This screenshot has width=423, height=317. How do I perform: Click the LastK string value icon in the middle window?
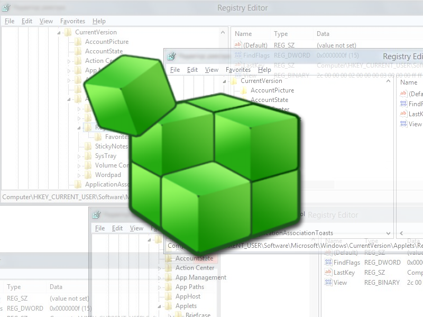click(x=403, y=114)
